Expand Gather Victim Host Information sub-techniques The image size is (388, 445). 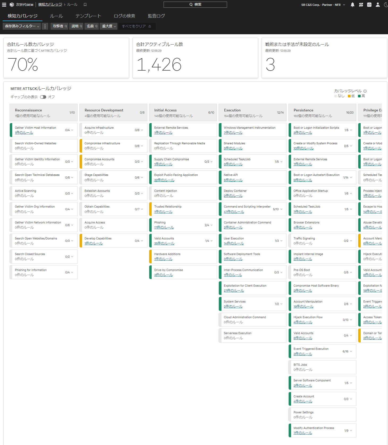(72, 130)
